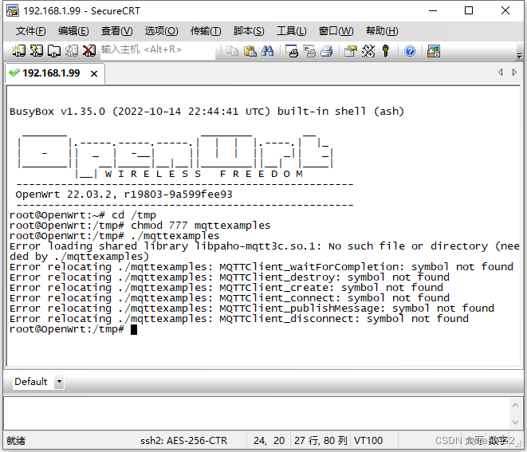Click the MQTTClient_create error line
The width and height of the screenshot is (527, 452).
(x=226, y=288)
